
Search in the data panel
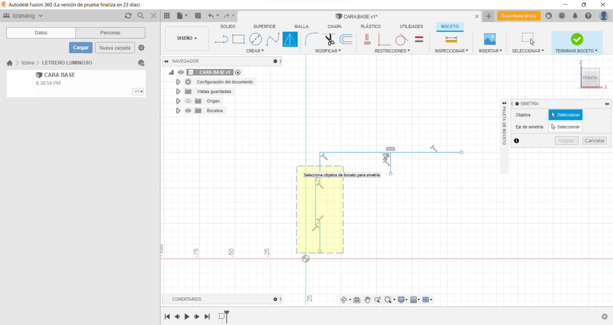click(x=141, y=16)
